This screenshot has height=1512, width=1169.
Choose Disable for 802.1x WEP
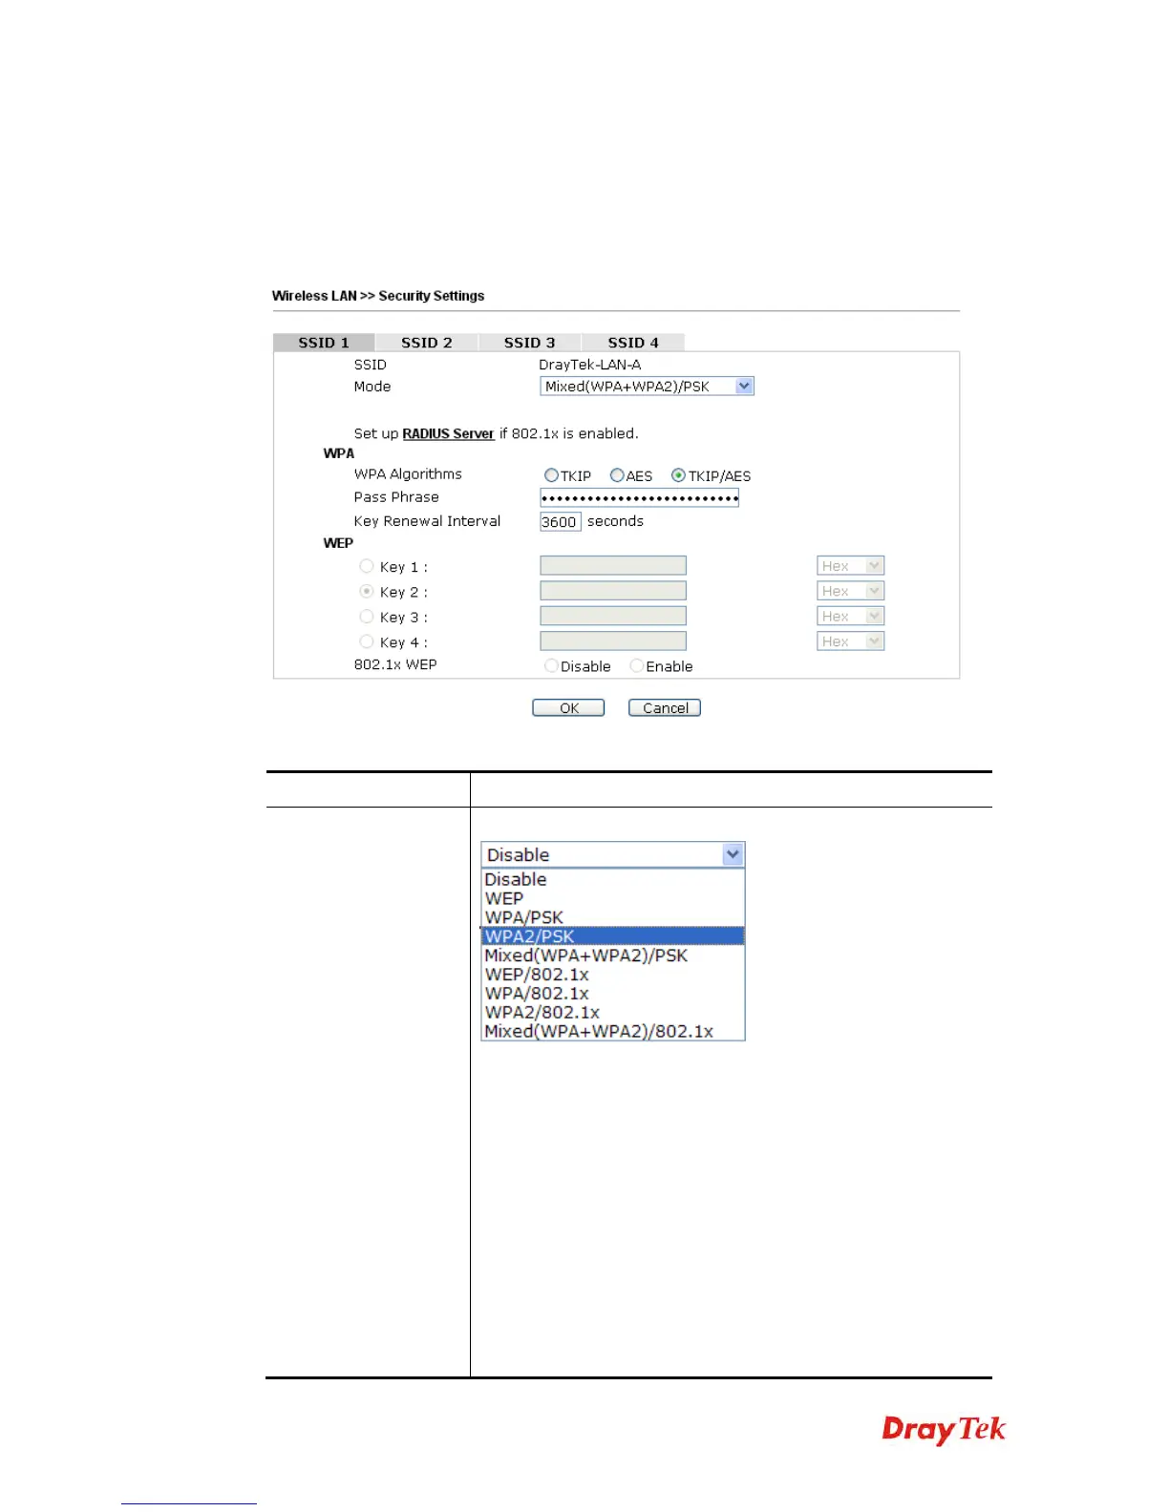click(551, 666)
